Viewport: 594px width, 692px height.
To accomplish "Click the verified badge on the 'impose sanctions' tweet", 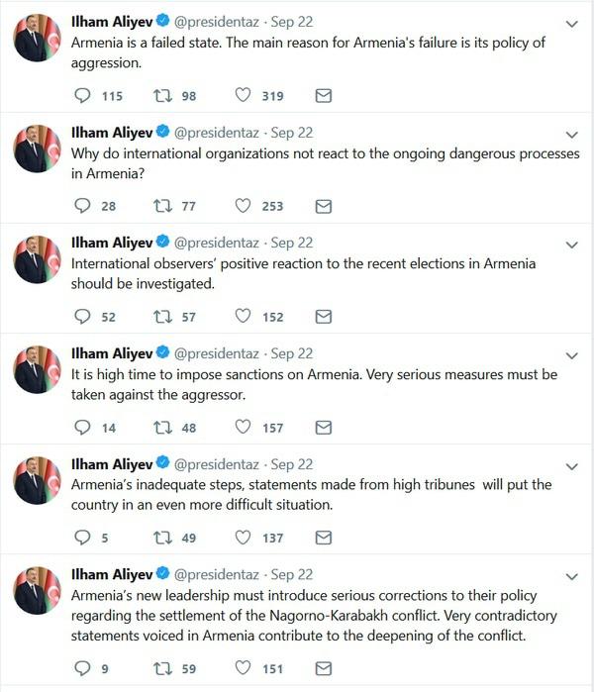I will 162,353.
